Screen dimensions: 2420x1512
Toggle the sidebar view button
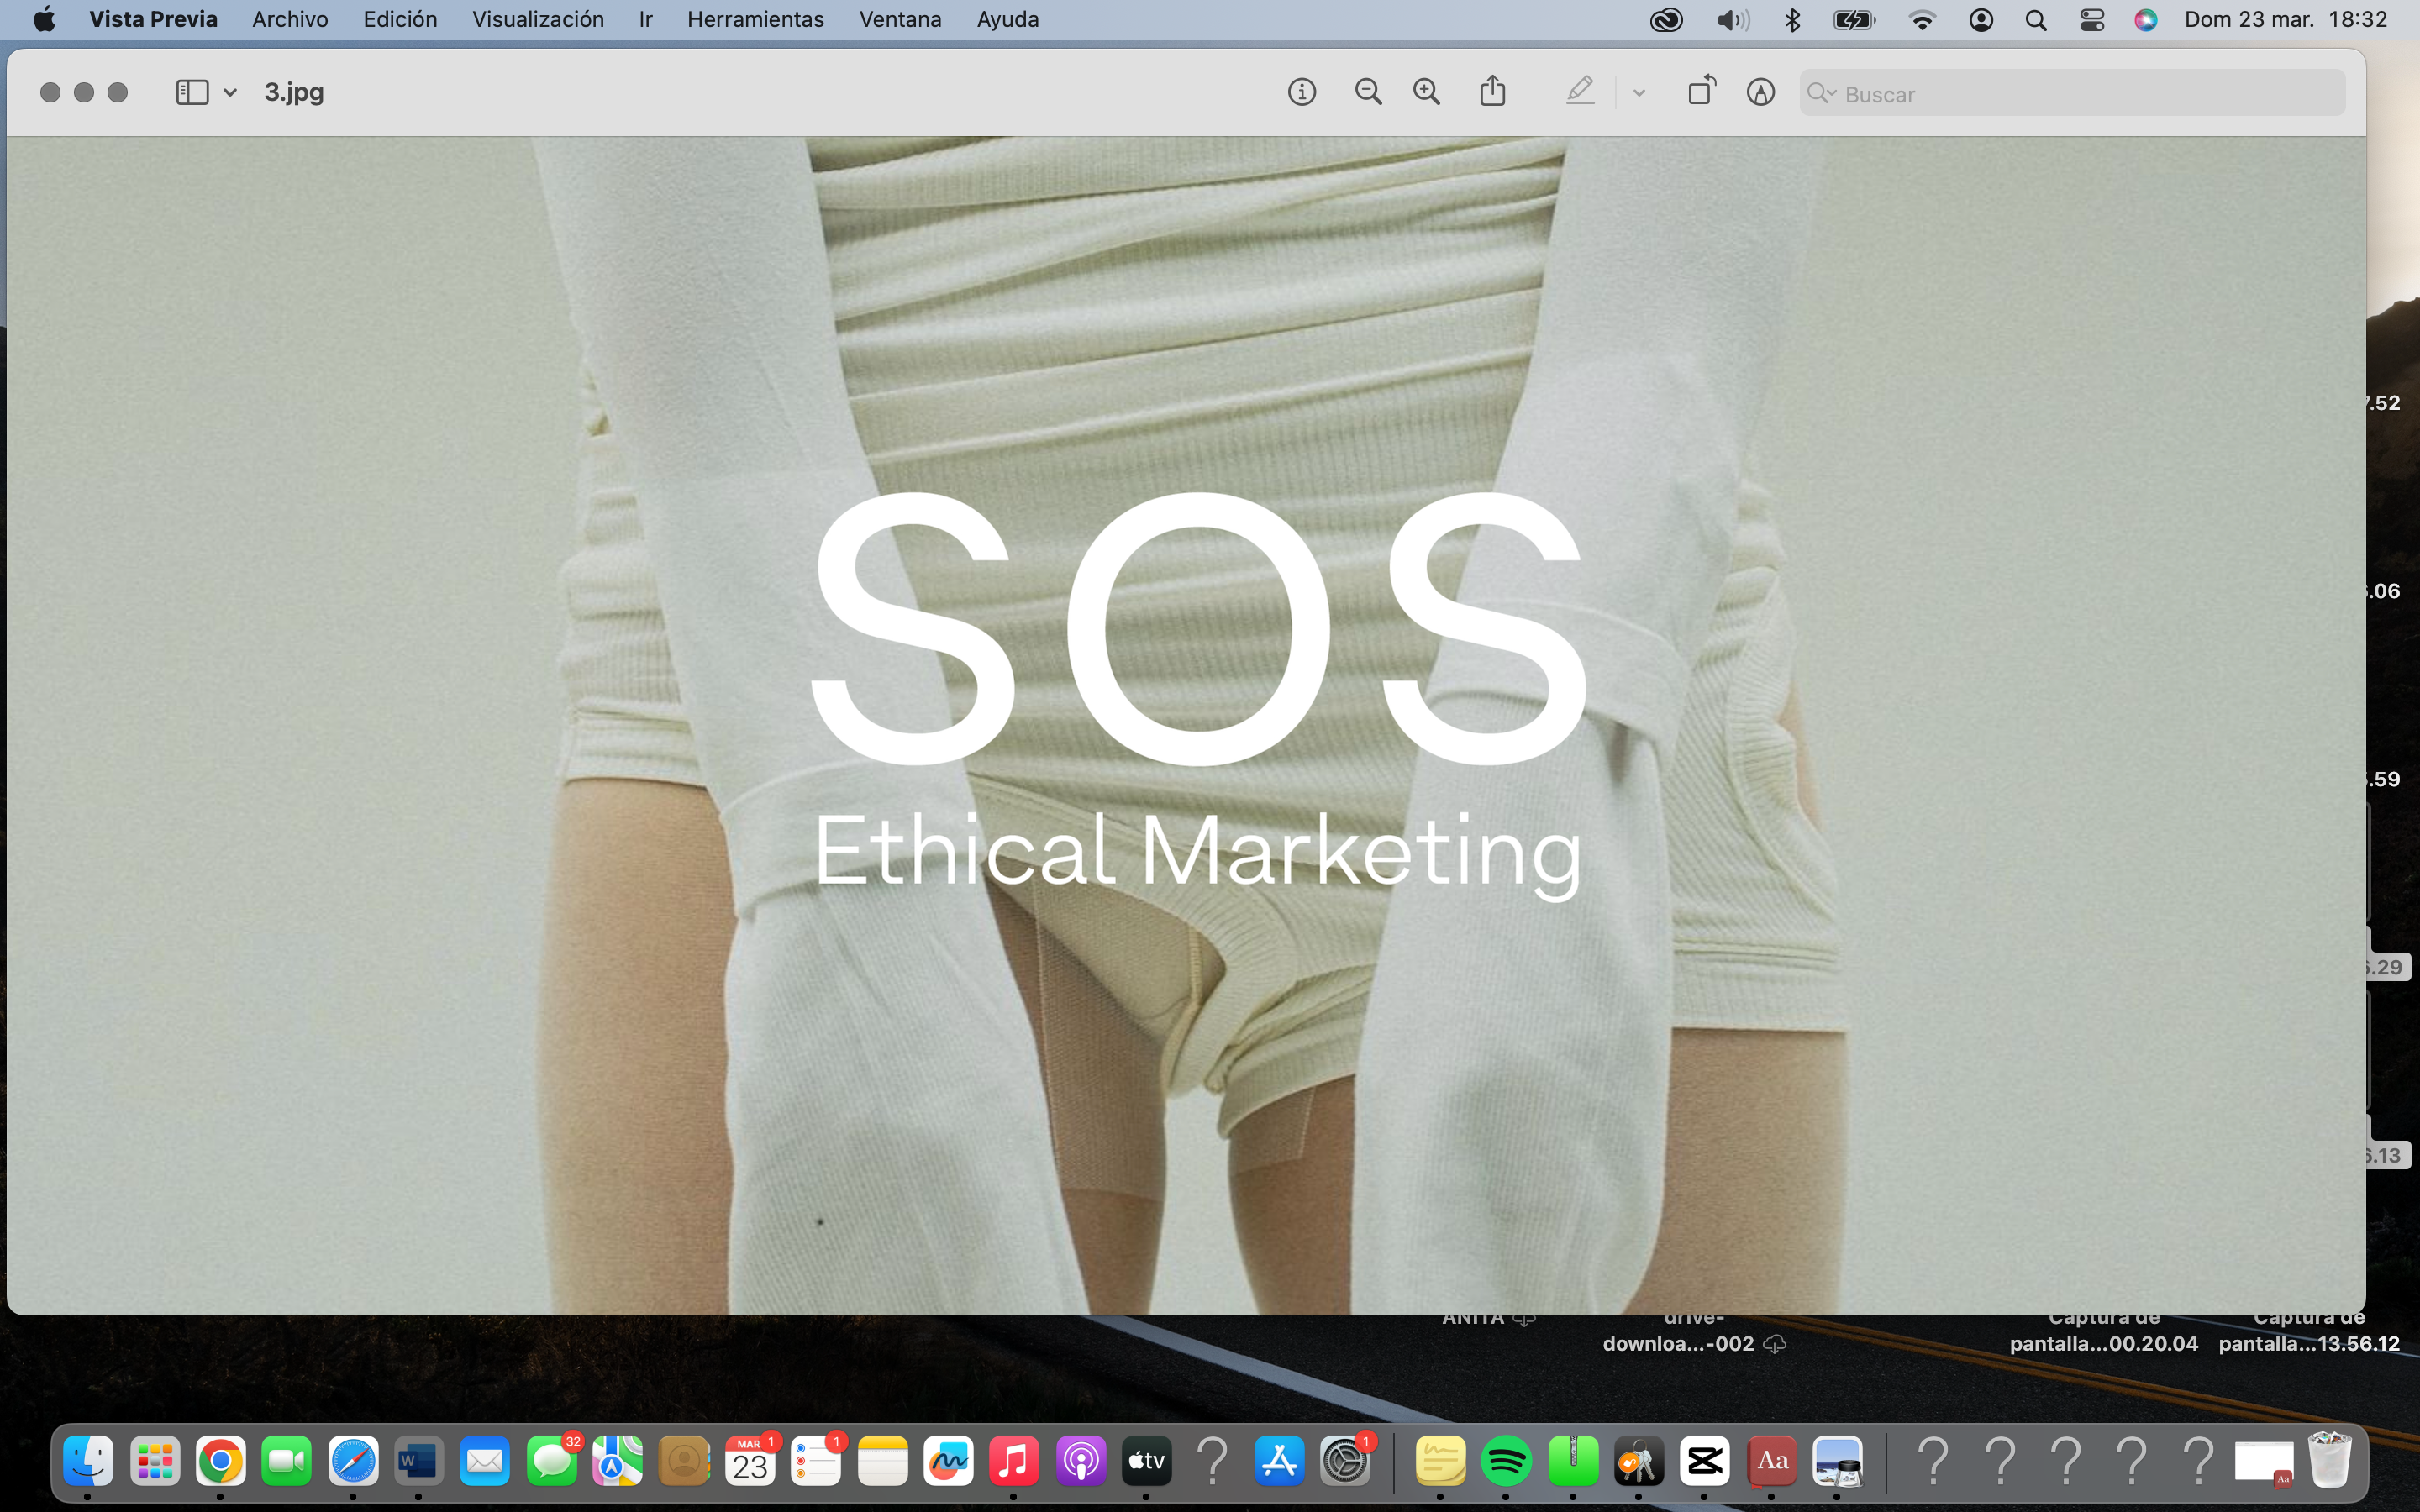coord(192,92)
